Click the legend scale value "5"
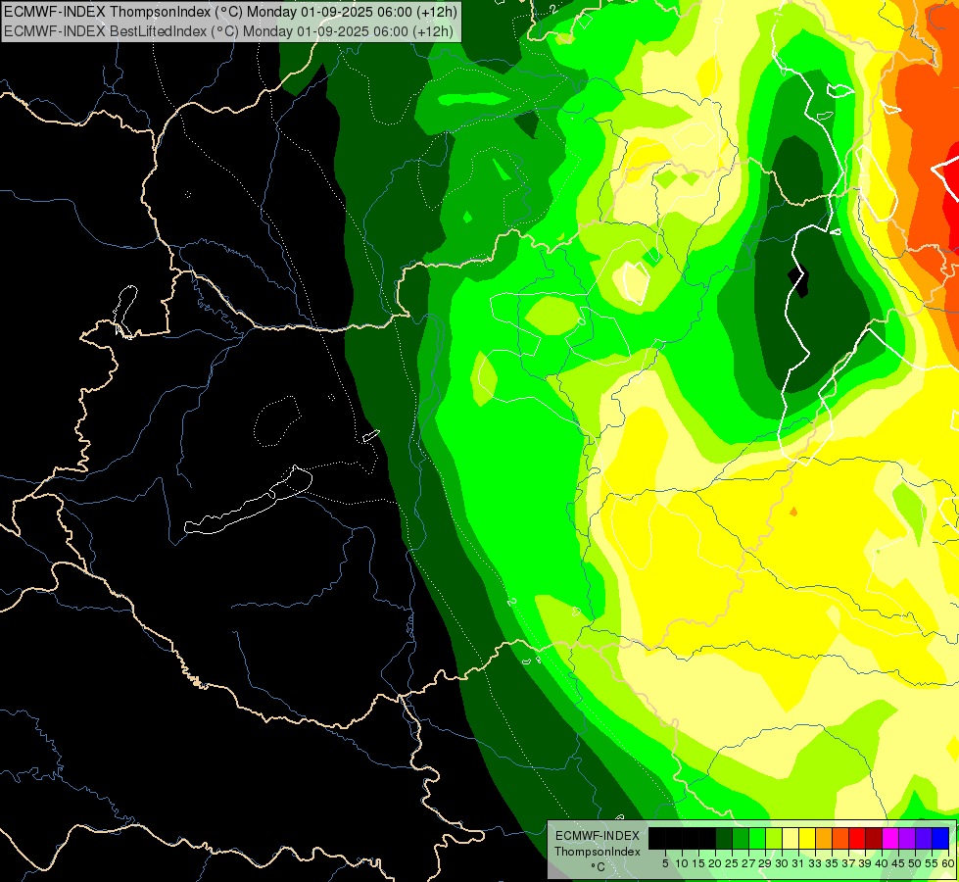This screenshot has width=959, height=882. 665,863
